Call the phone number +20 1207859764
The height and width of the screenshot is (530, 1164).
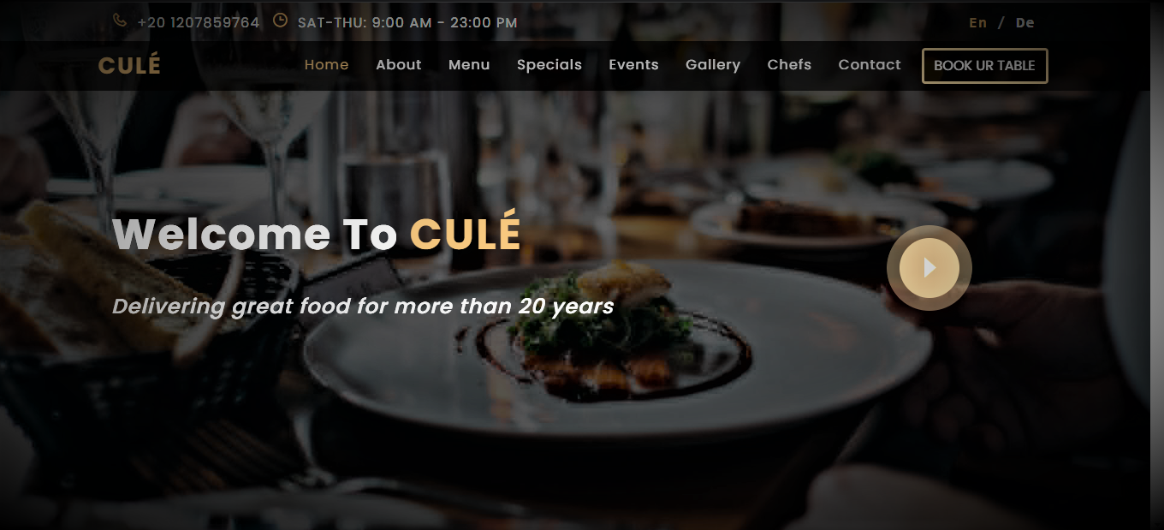tap(198, 23)
